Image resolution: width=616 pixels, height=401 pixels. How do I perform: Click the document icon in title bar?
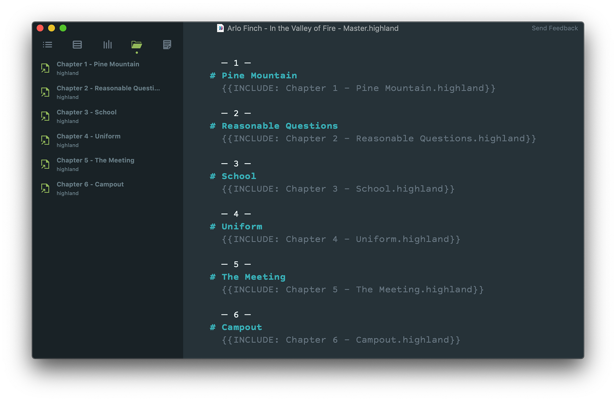[x=220, y=28]
